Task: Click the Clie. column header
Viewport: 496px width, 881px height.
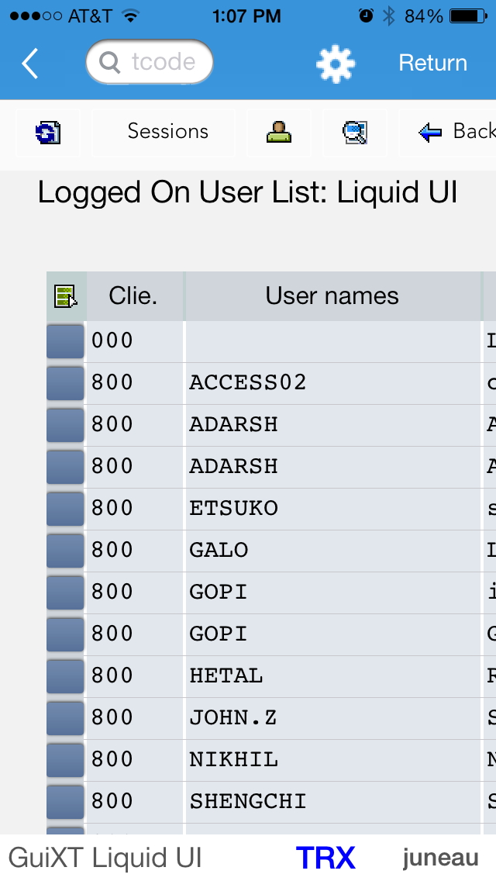Action: tap(134, 296)
